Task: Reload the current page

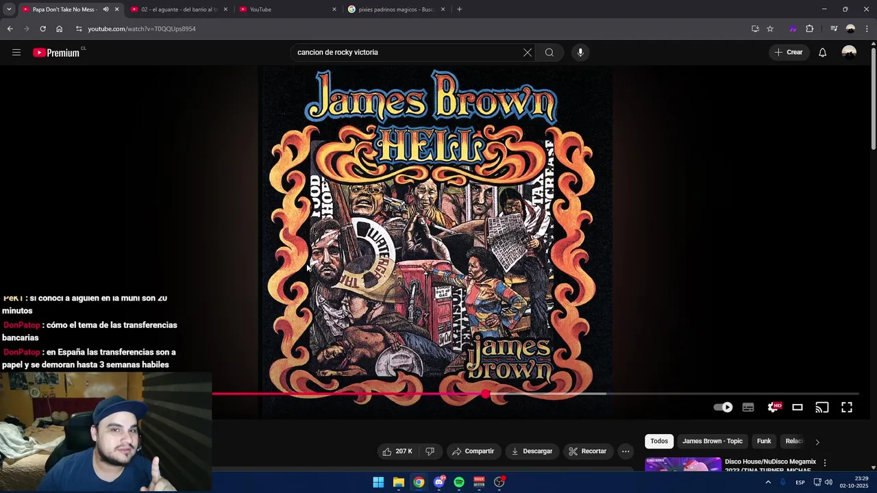Action: (42, 29)
